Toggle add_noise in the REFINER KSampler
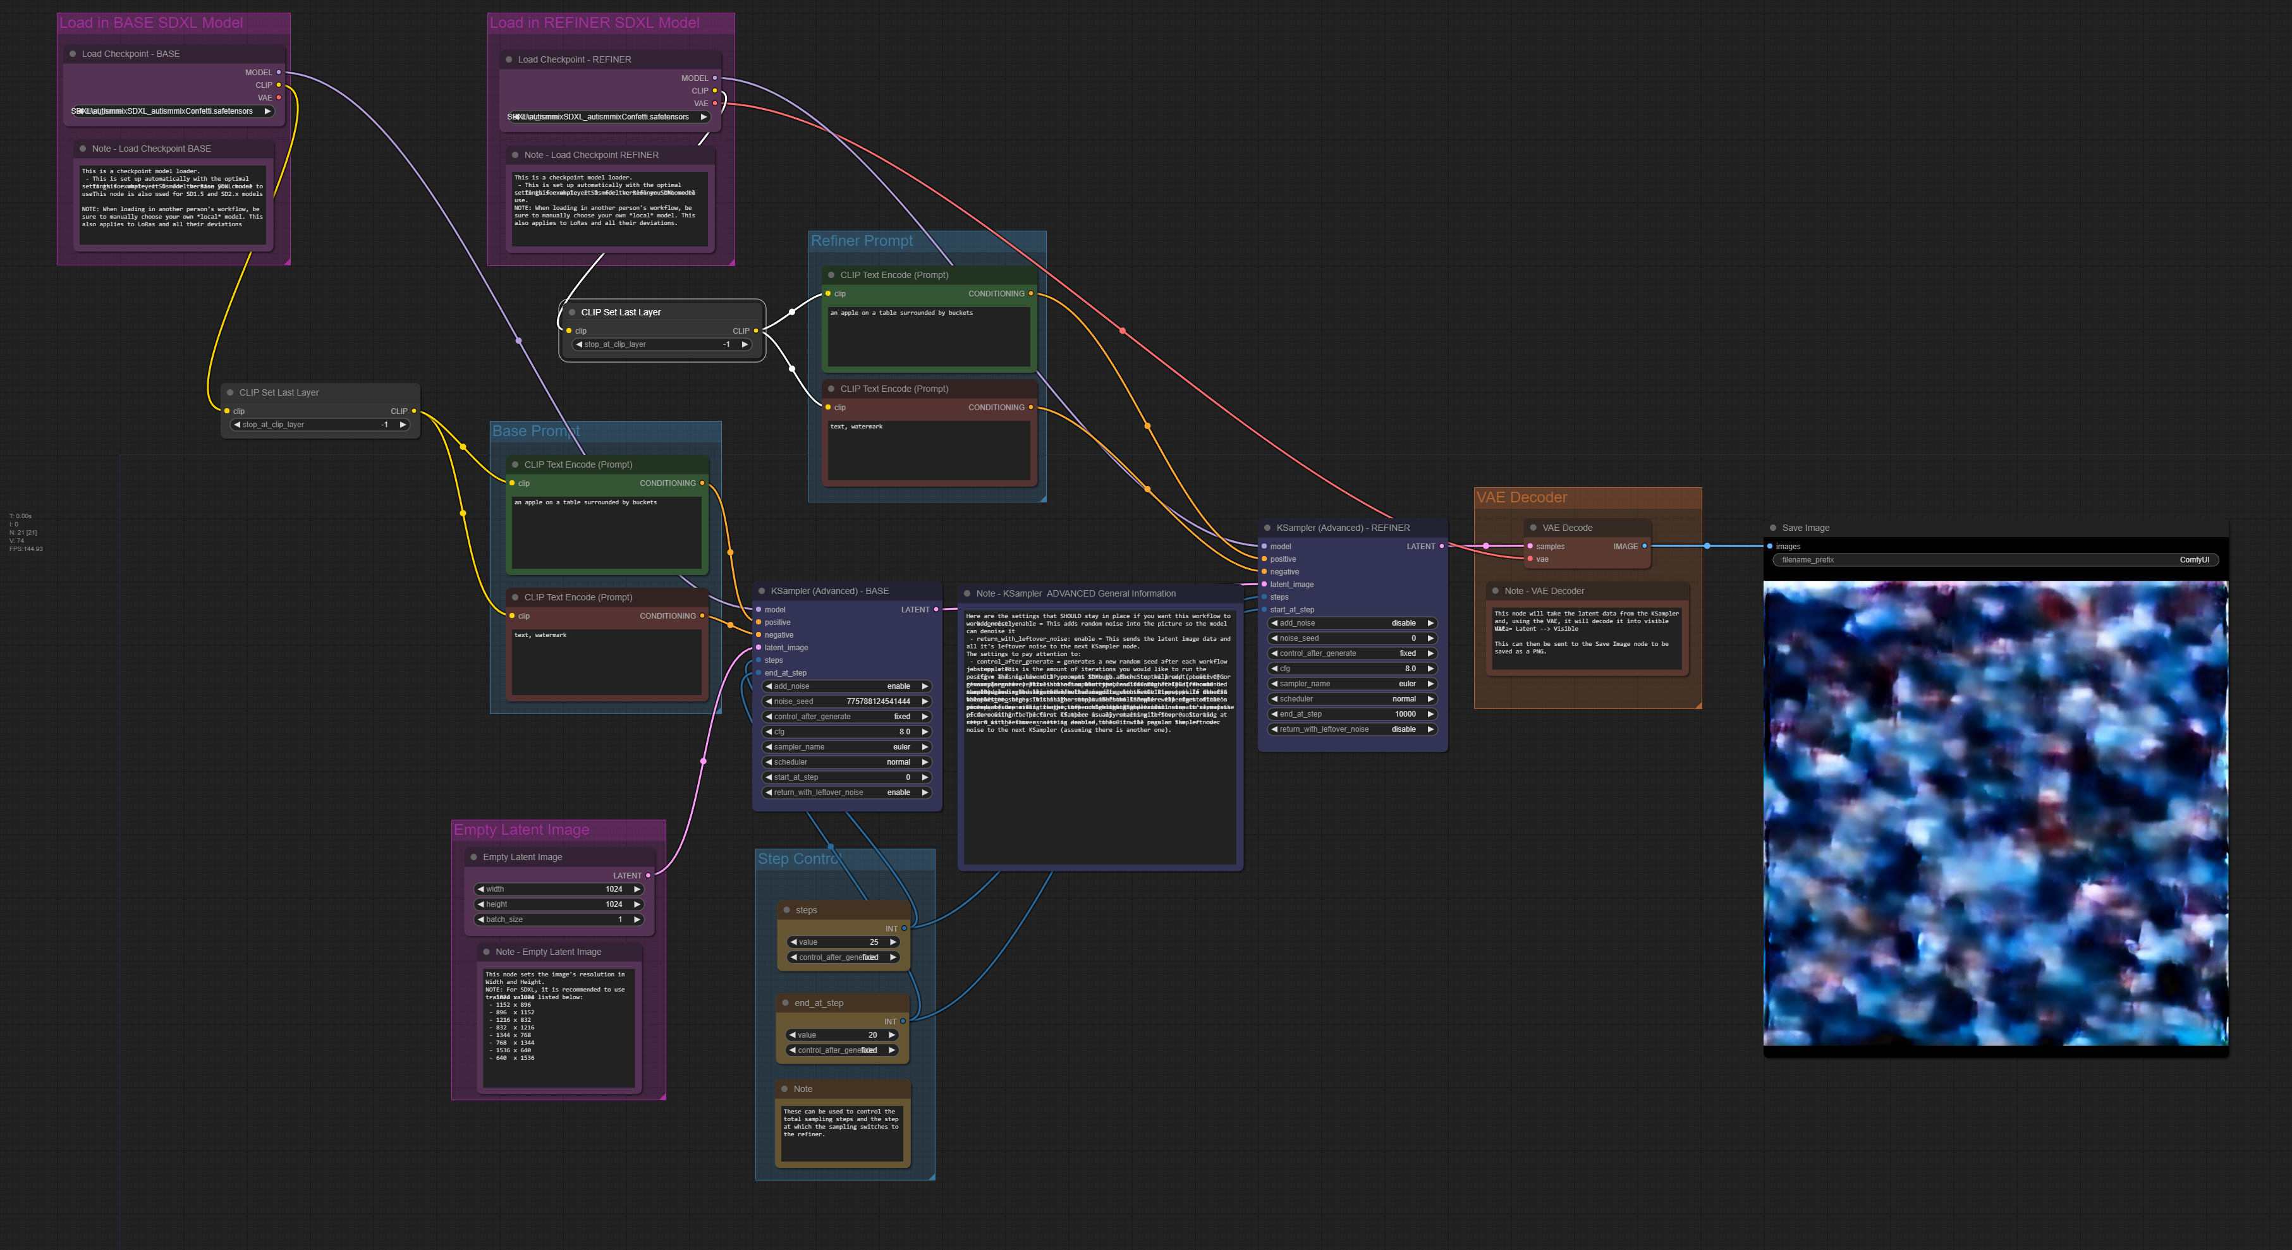This screenshot has height=1250, width=2292. click(1353, 624)
